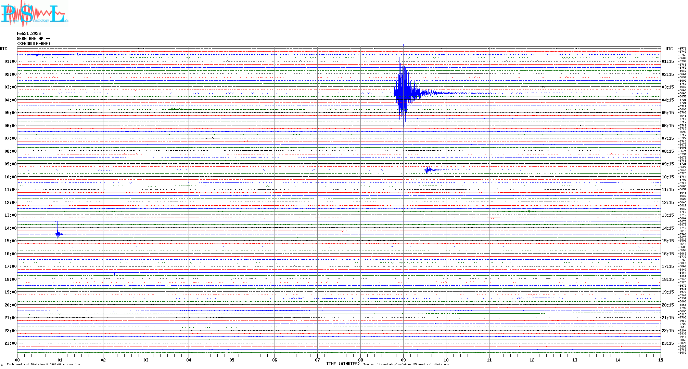Viewport: 688px width, 369px height.
Task: Select the 14:00 hour label on left
Action: coord(10,228)
